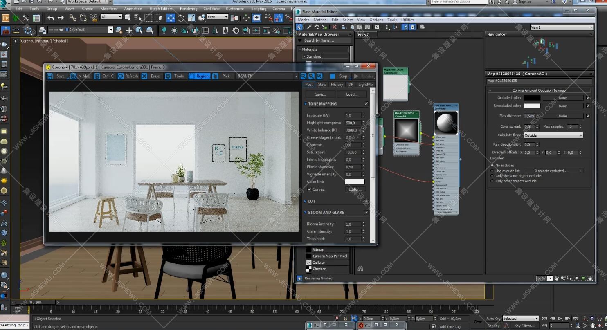
Task: Select the No excludes radio button
Action: point(492,166)
